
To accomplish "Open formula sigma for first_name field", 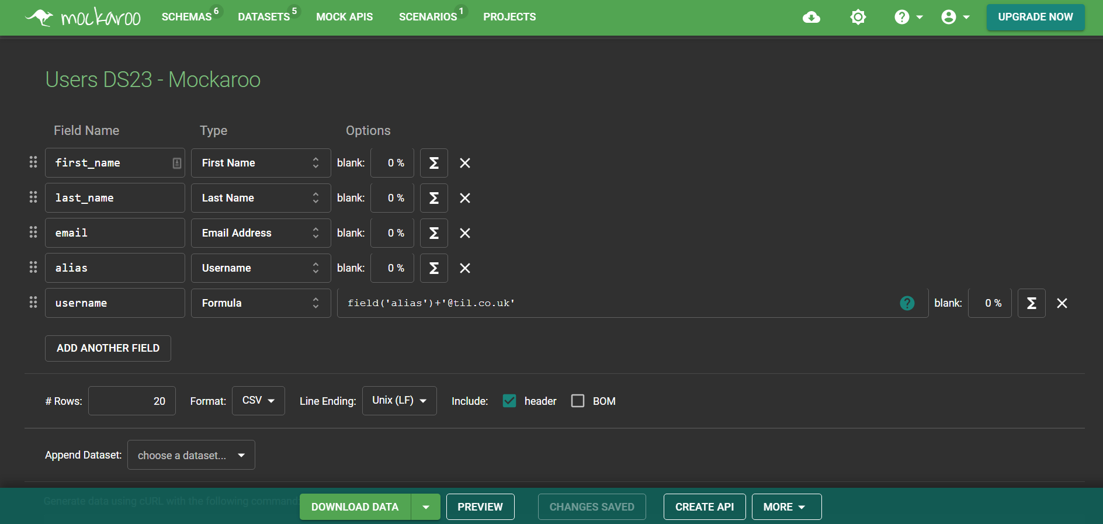I will pyautogui.click(x=434, y=163).
